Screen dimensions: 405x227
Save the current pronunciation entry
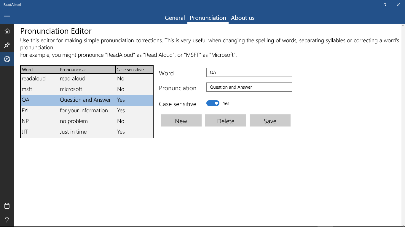point(270,120)
